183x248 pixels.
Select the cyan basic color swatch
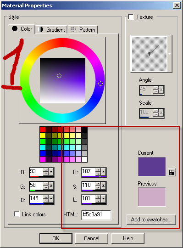(43, 147)
